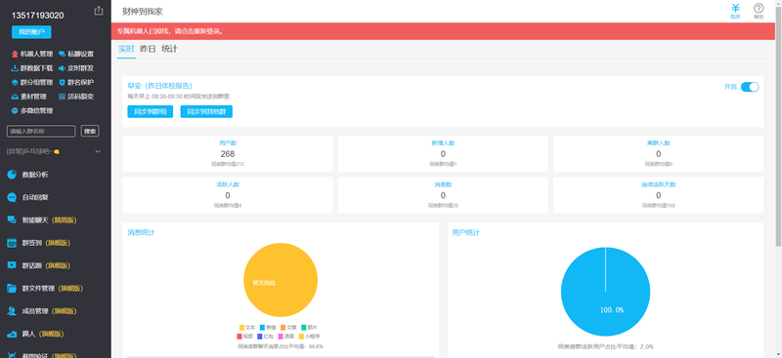Viewport: 782px width, 358px height.
Task: Switch to the 实时 realtime tab
Action: click(x=126, y=50)
